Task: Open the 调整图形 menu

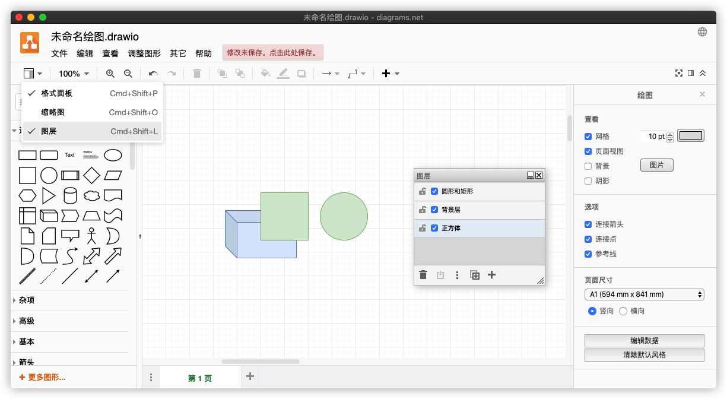Action: 144,53
